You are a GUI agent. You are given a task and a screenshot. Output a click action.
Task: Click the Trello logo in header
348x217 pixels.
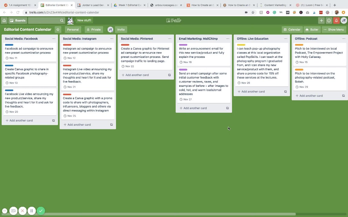point(174,20)
